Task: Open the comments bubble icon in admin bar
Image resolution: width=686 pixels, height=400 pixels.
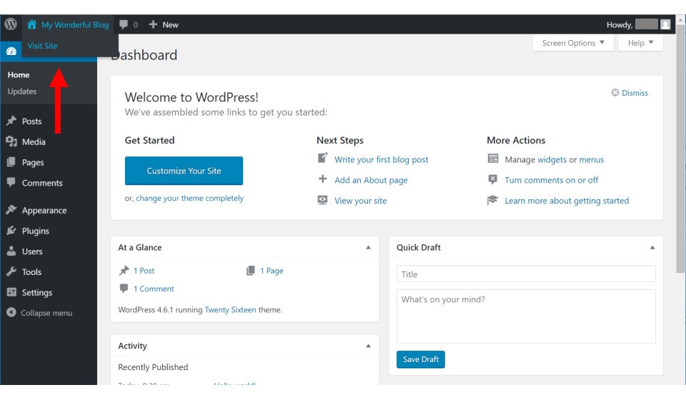Action: [124, 24]
